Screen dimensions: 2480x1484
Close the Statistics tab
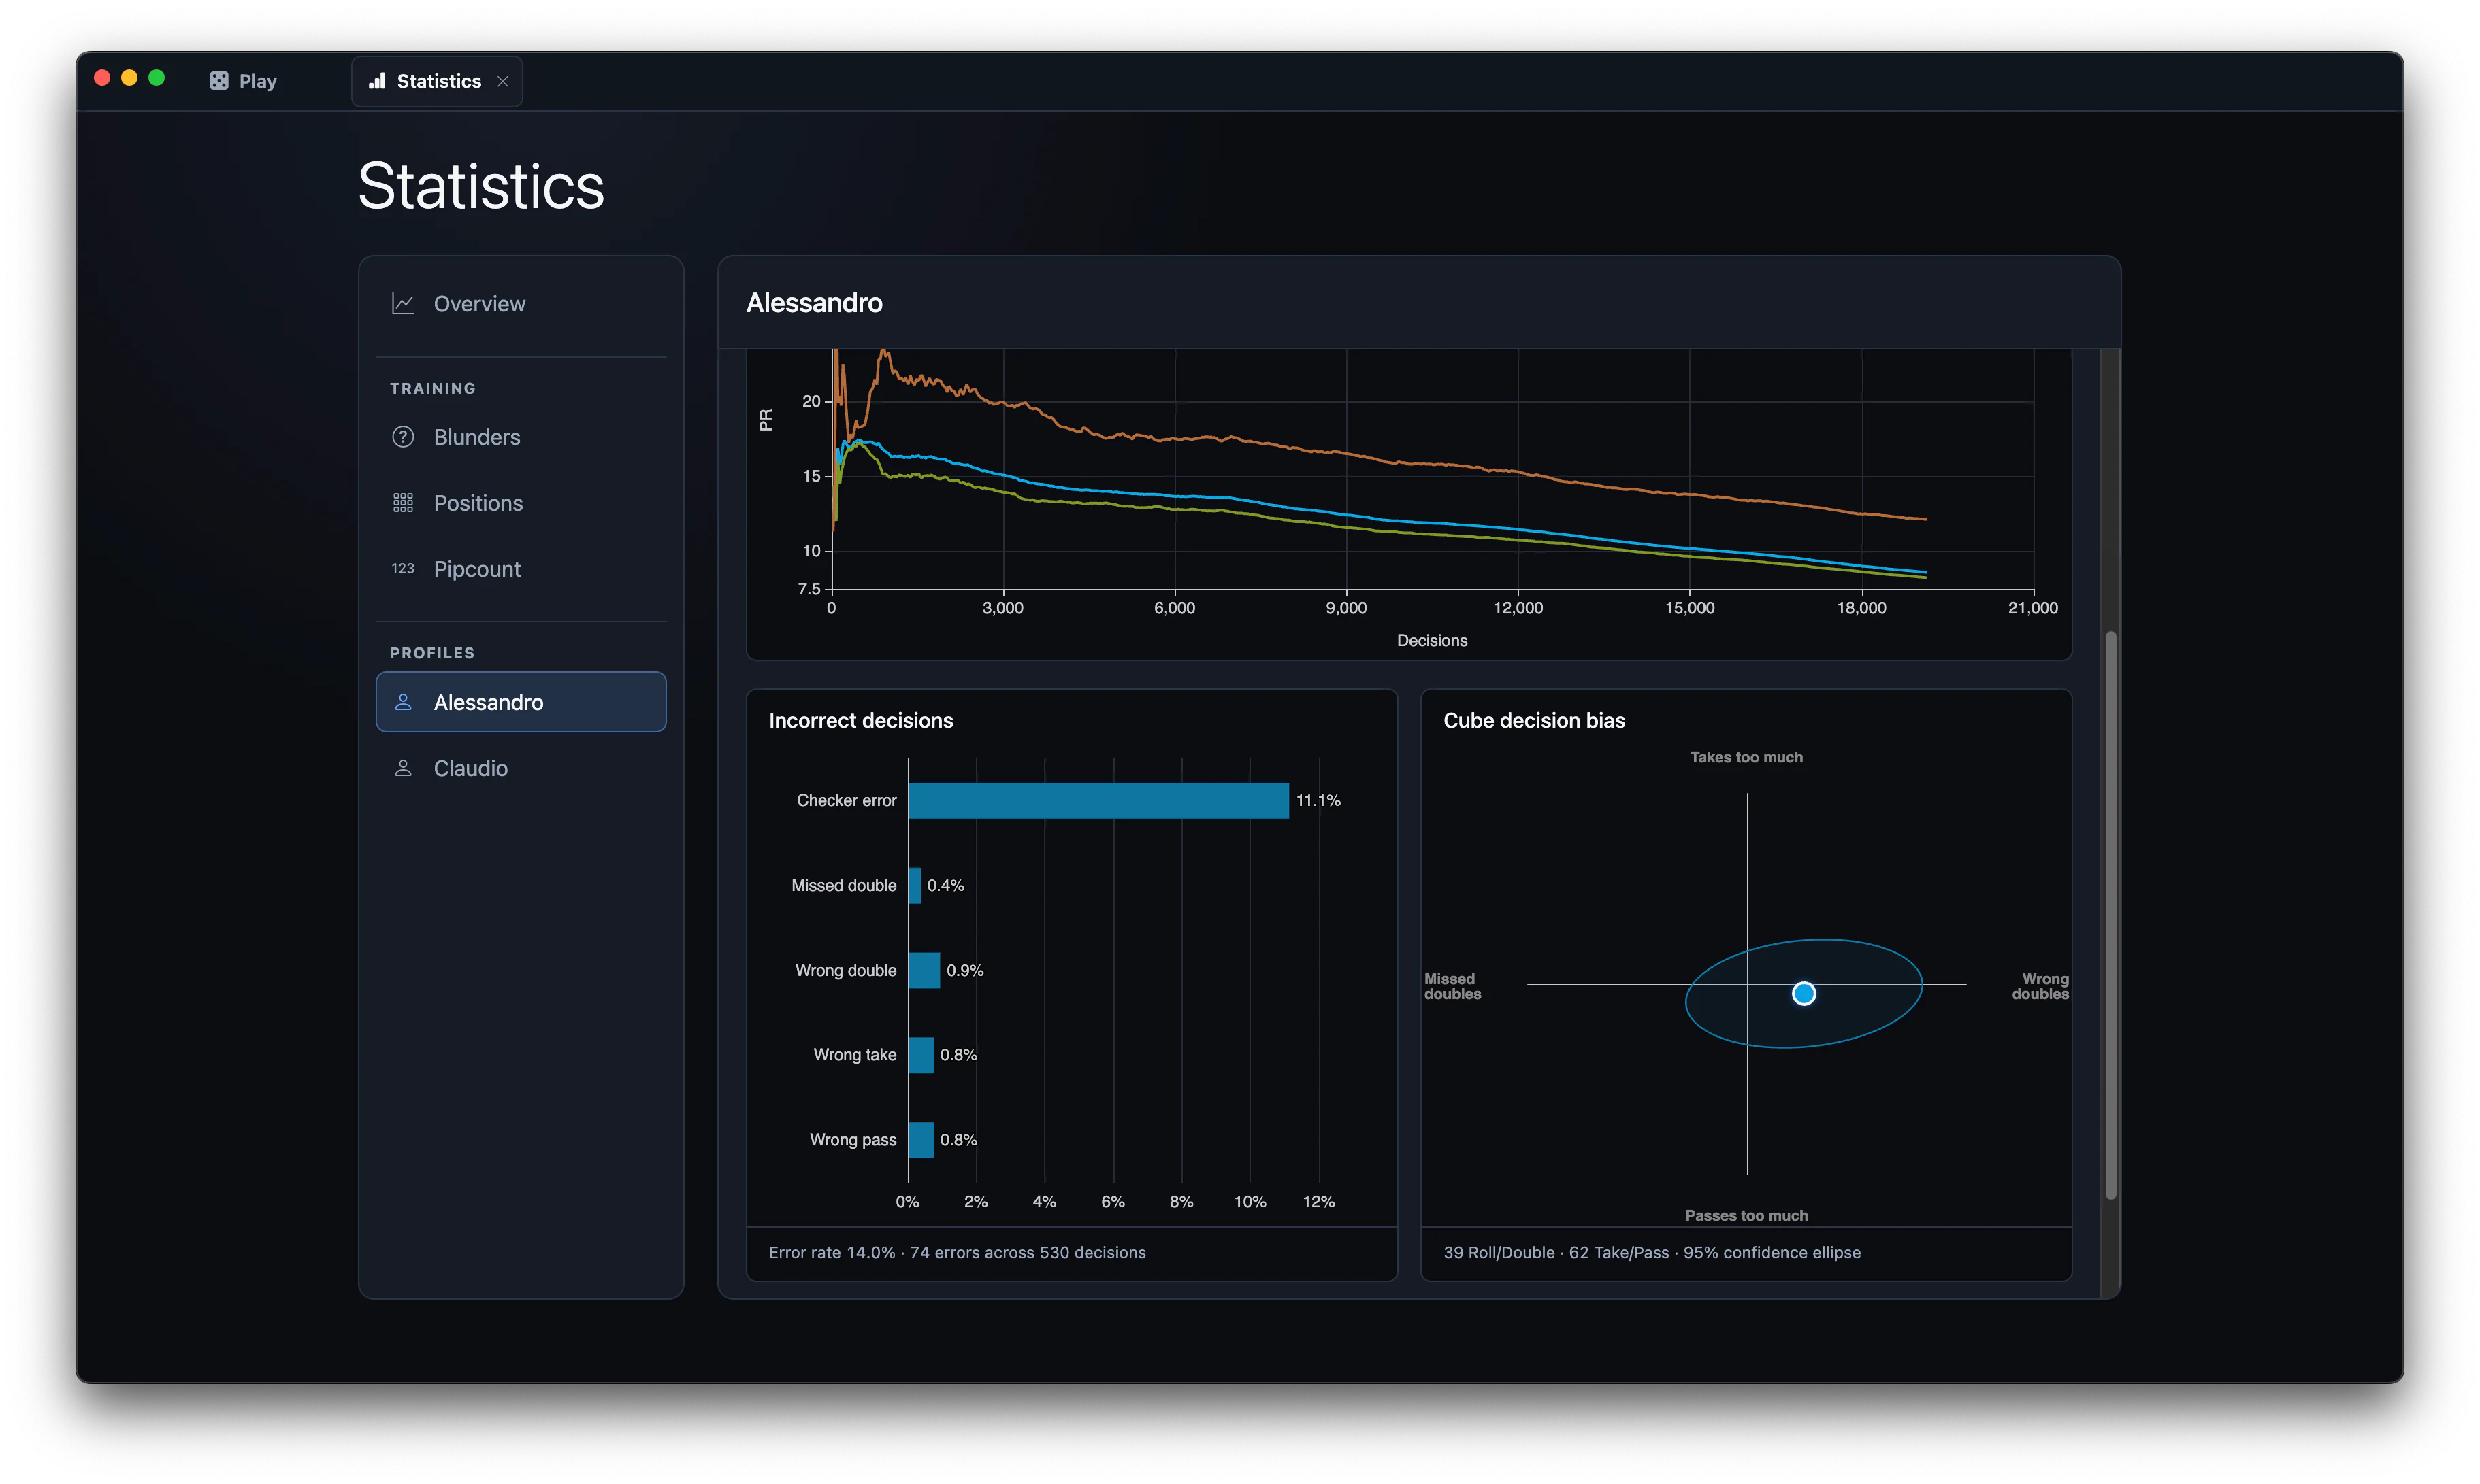pos(503,81)
